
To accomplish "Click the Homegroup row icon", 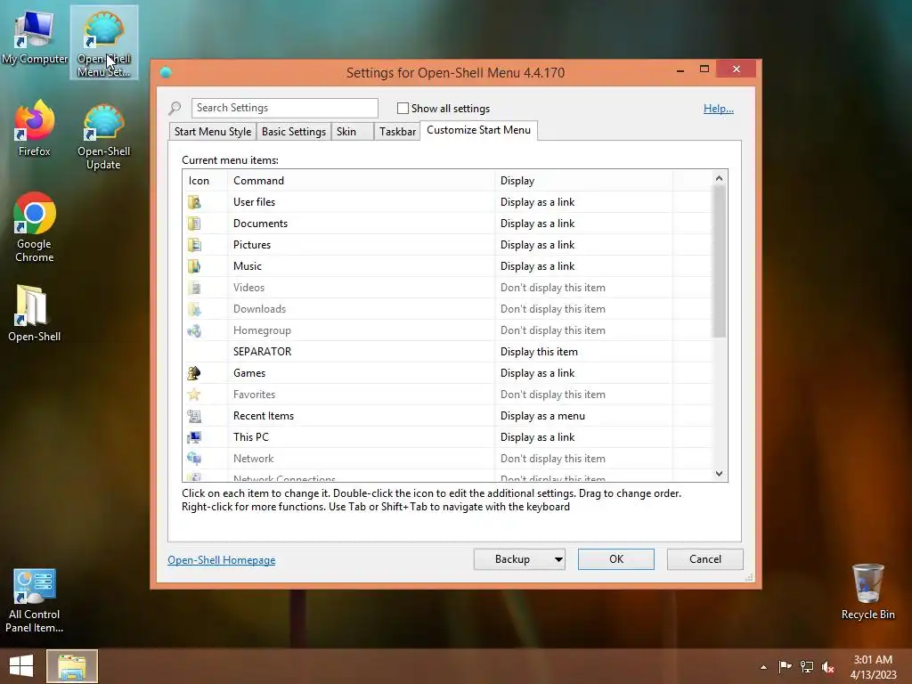I will point(194,330).
